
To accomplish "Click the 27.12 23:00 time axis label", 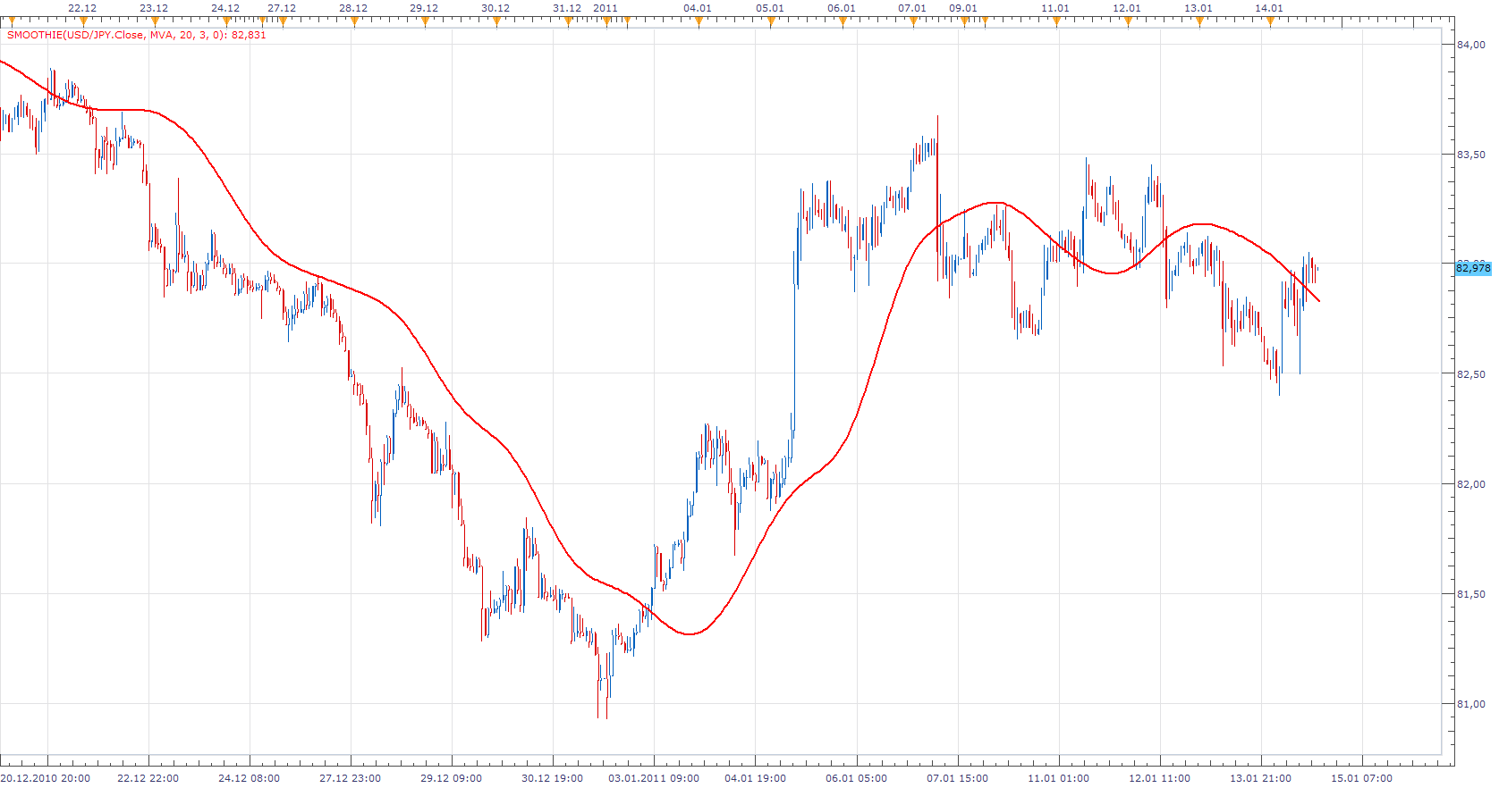I will click(350, 778).
